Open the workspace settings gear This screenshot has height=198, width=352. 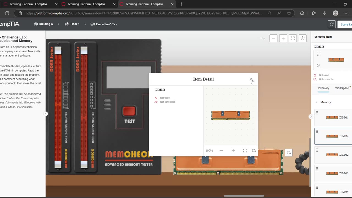[302, 38]
